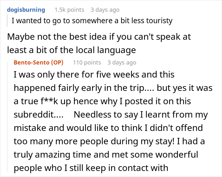Open '3 days ago' timestamp on Bento-Sento's reply
The image size is (222, 177).
click(x=122, y=62)
